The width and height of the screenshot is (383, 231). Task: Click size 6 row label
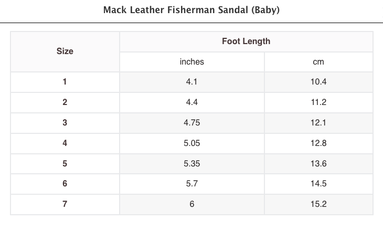[x=65, y=184]
